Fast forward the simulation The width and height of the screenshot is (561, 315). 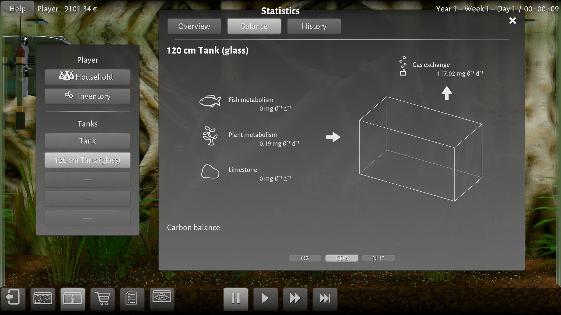click(295, 298)
